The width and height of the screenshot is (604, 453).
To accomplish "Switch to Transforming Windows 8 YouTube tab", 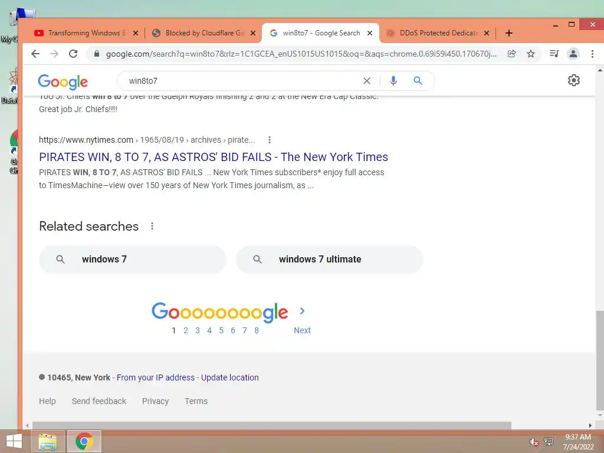I will point(86,33).
